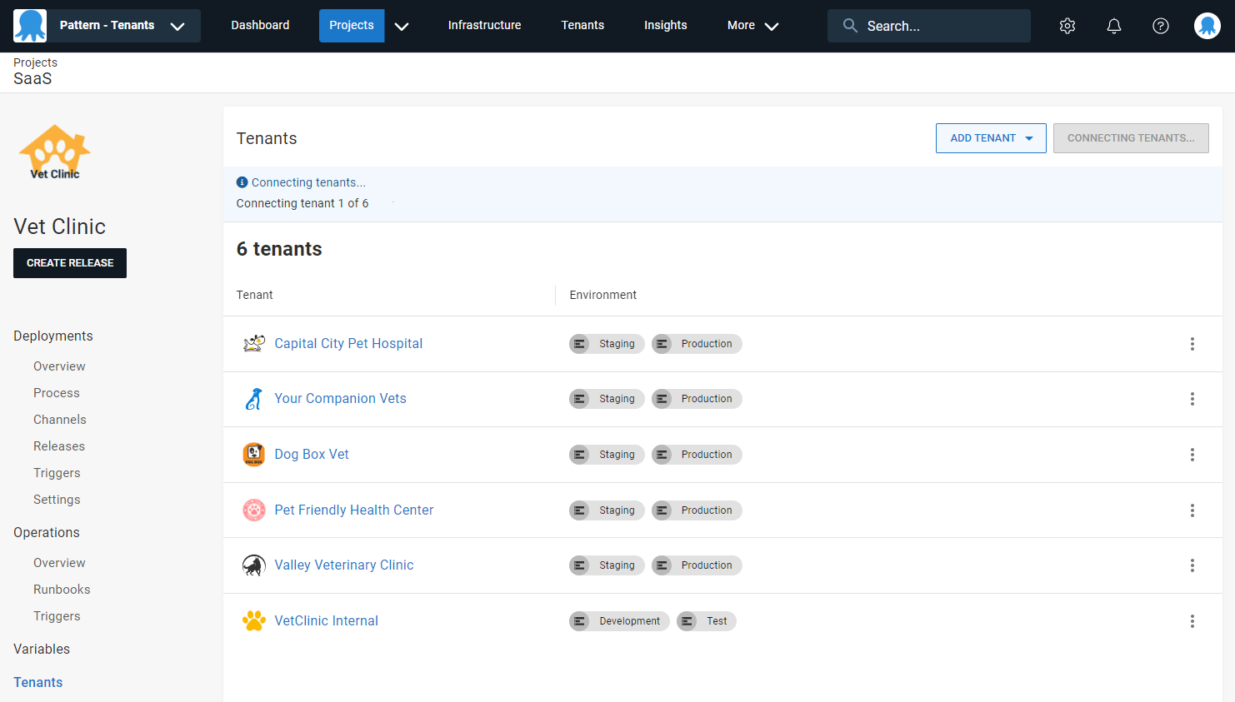1235x702 pixels.
Task: Open overflow menu for VetClinic Internal
Action: tap(1192, 621)
